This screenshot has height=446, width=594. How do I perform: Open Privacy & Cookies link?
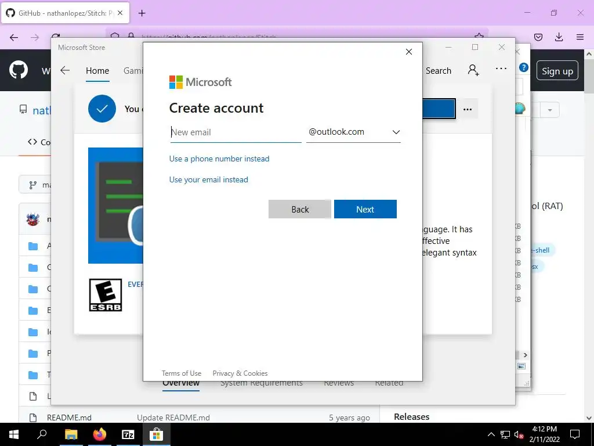240,373
